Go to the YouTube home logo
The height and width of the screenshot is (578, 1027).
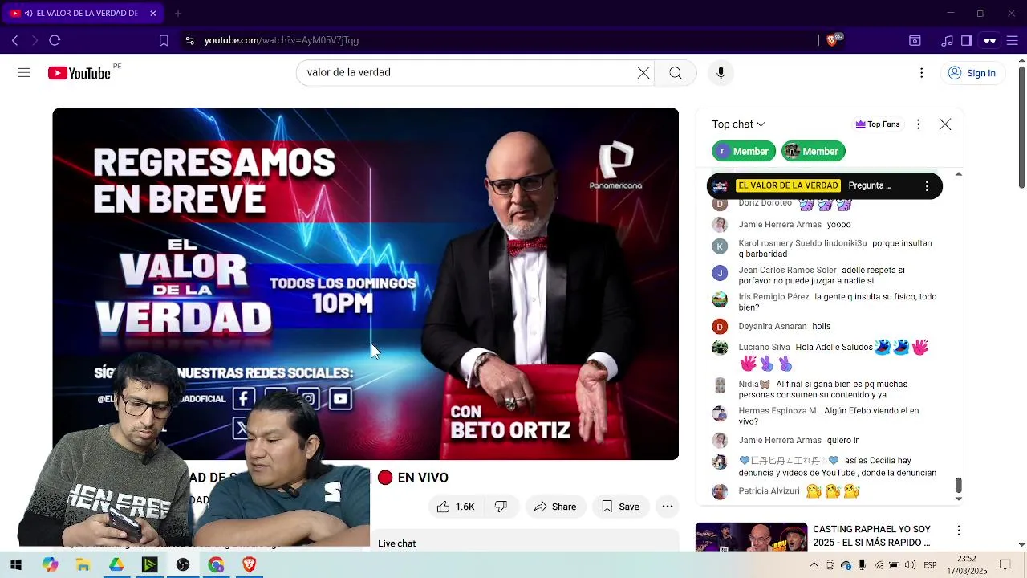pyautogui.click(x=79, y=73)
